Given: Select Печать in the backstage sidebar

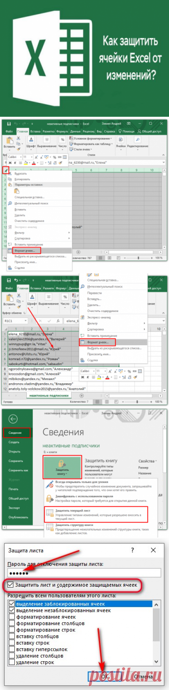Looking at the screenshot, I should click(13, 489).
